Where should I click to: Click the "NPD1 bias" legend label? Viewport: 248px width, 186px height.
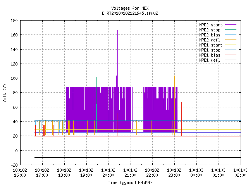click(210, 55)
